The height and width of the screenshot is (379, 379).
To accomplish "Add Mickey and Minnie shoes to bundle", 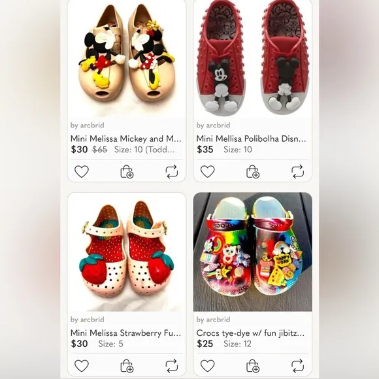I will pyautogui.click(x=127, y=172).
